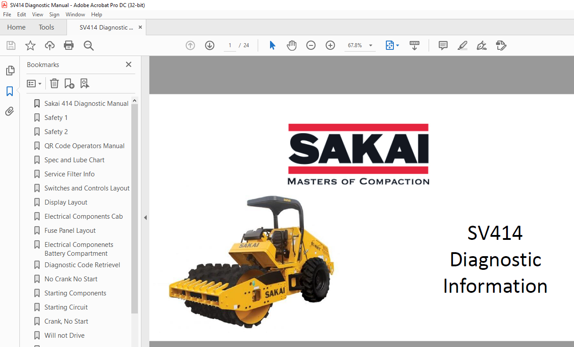This screenshot has height=347, width=574.
Task: Jump to Service Filter Info bookmark
Action: (70, 174)
